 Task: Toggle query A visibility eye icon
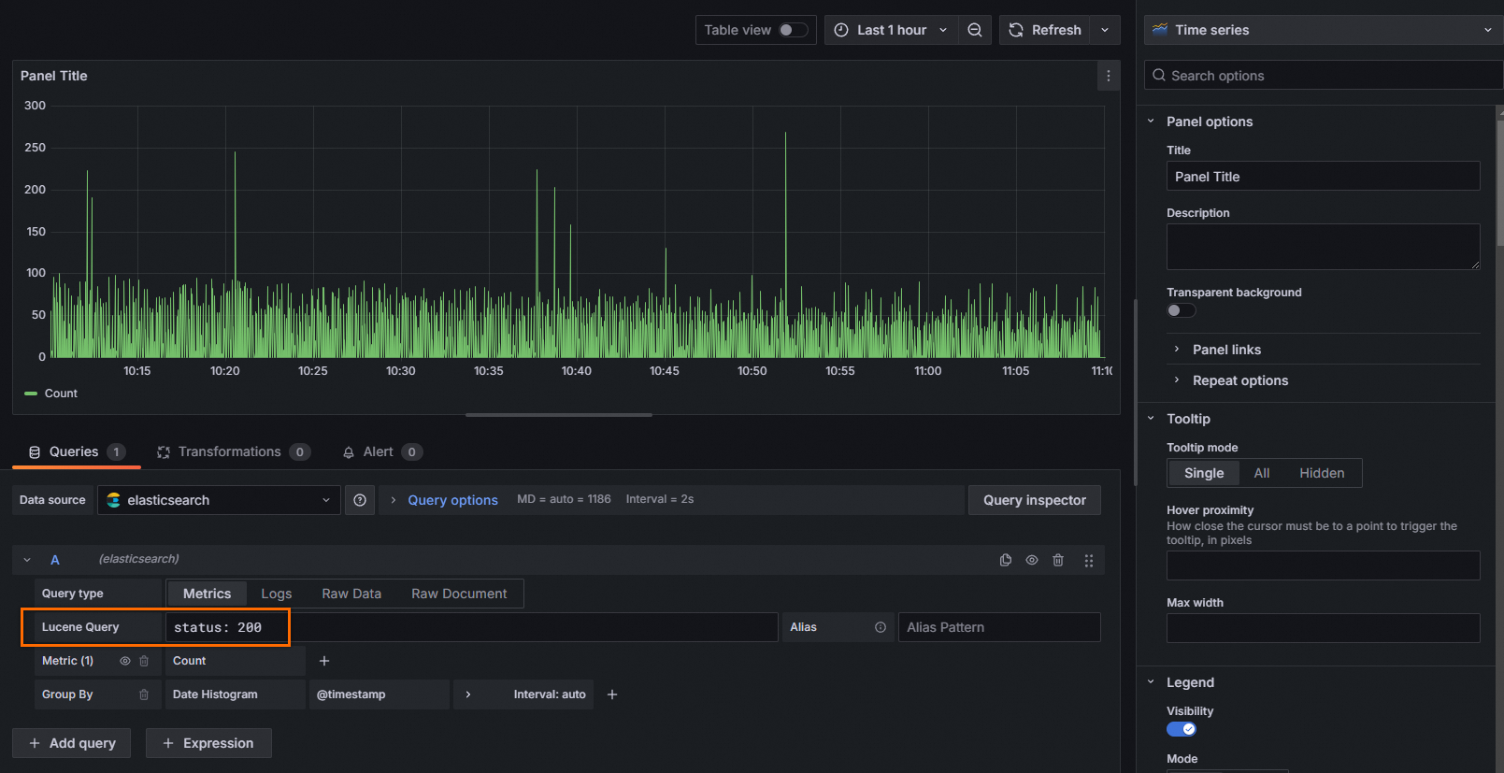click(x=1032, y=560)
